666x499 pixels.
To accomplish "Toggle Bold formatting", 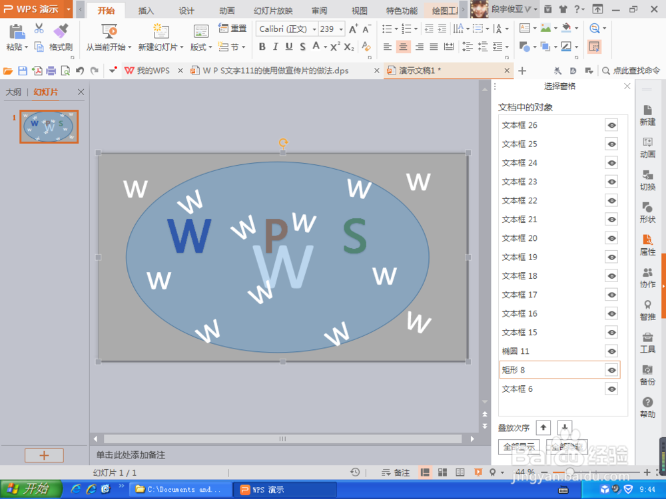I will [x=262, y=47].
